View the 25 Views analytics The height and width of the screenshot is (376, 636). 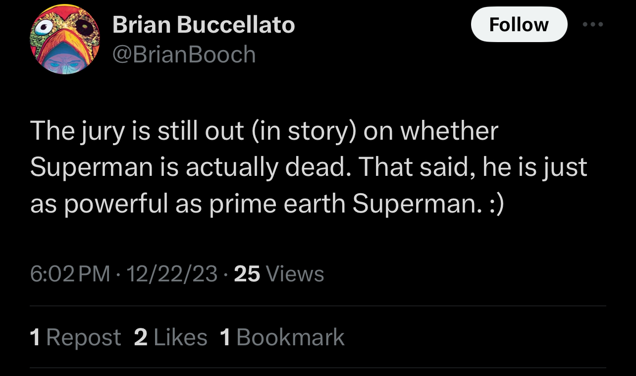[x=278, y=273]
